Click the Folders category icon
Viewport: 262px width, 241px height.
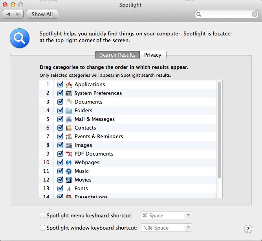69,111
